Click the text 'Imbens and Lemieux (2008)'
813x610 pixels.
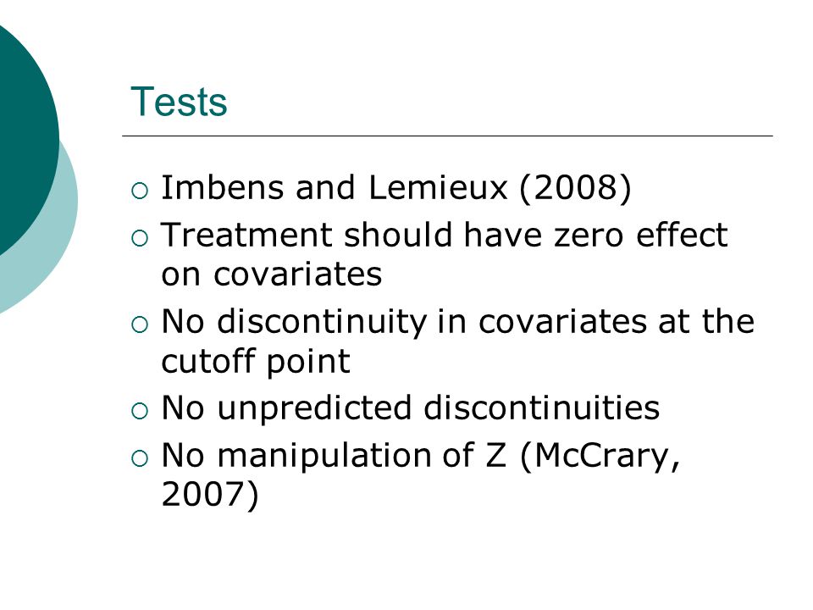(396, 188)
